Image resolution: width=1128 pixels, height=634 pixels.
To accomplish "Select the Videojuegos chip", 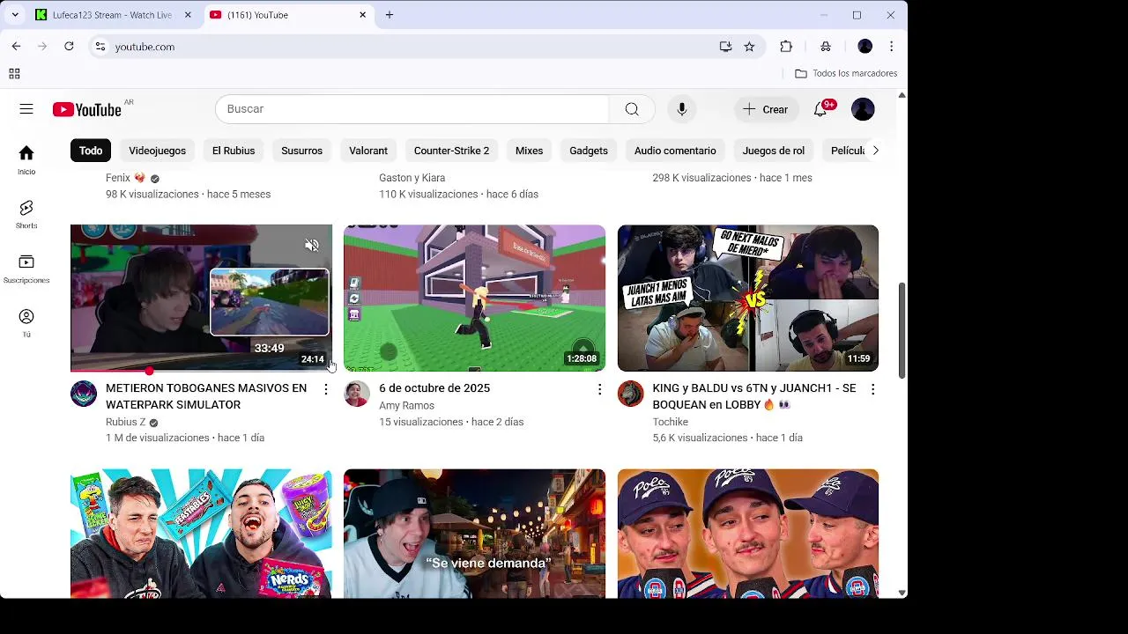I will coord(157,151).
